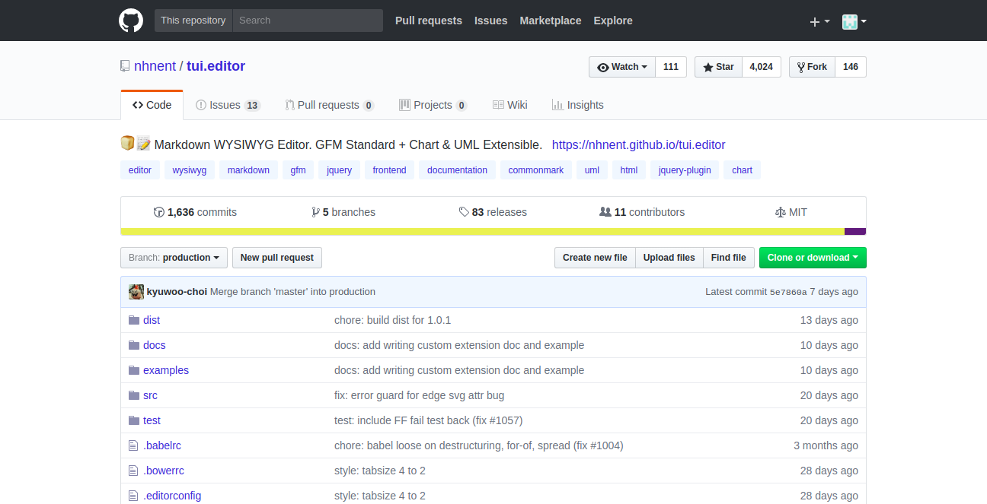
Task: Select the commonmark topic tag
Action: [536, 170]
